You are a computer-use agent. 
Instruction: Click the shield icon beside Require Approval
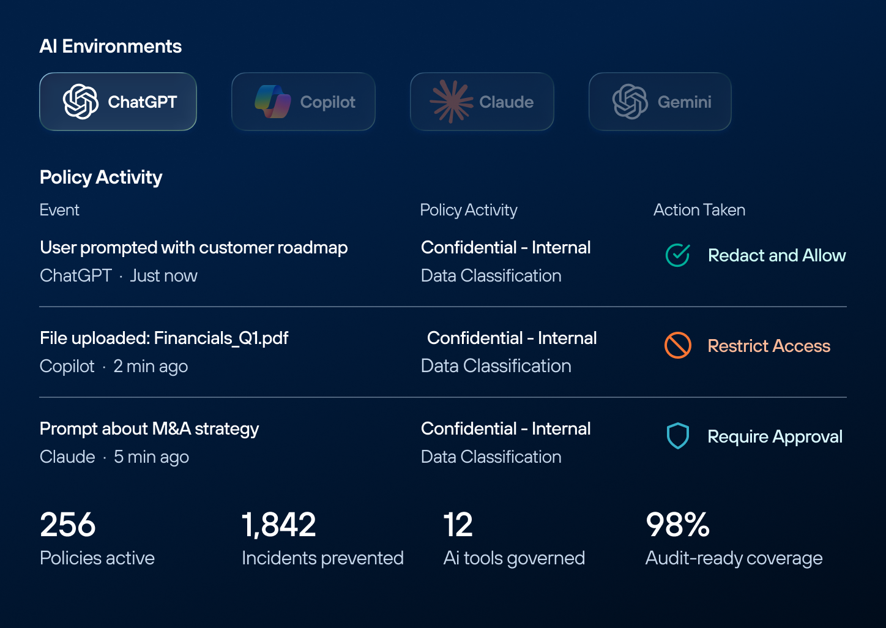pos(678,436)
